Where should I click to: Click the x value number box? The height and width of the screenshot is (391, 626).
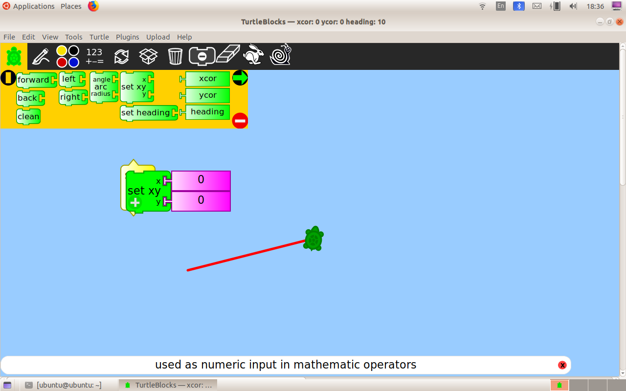[201, 180]
